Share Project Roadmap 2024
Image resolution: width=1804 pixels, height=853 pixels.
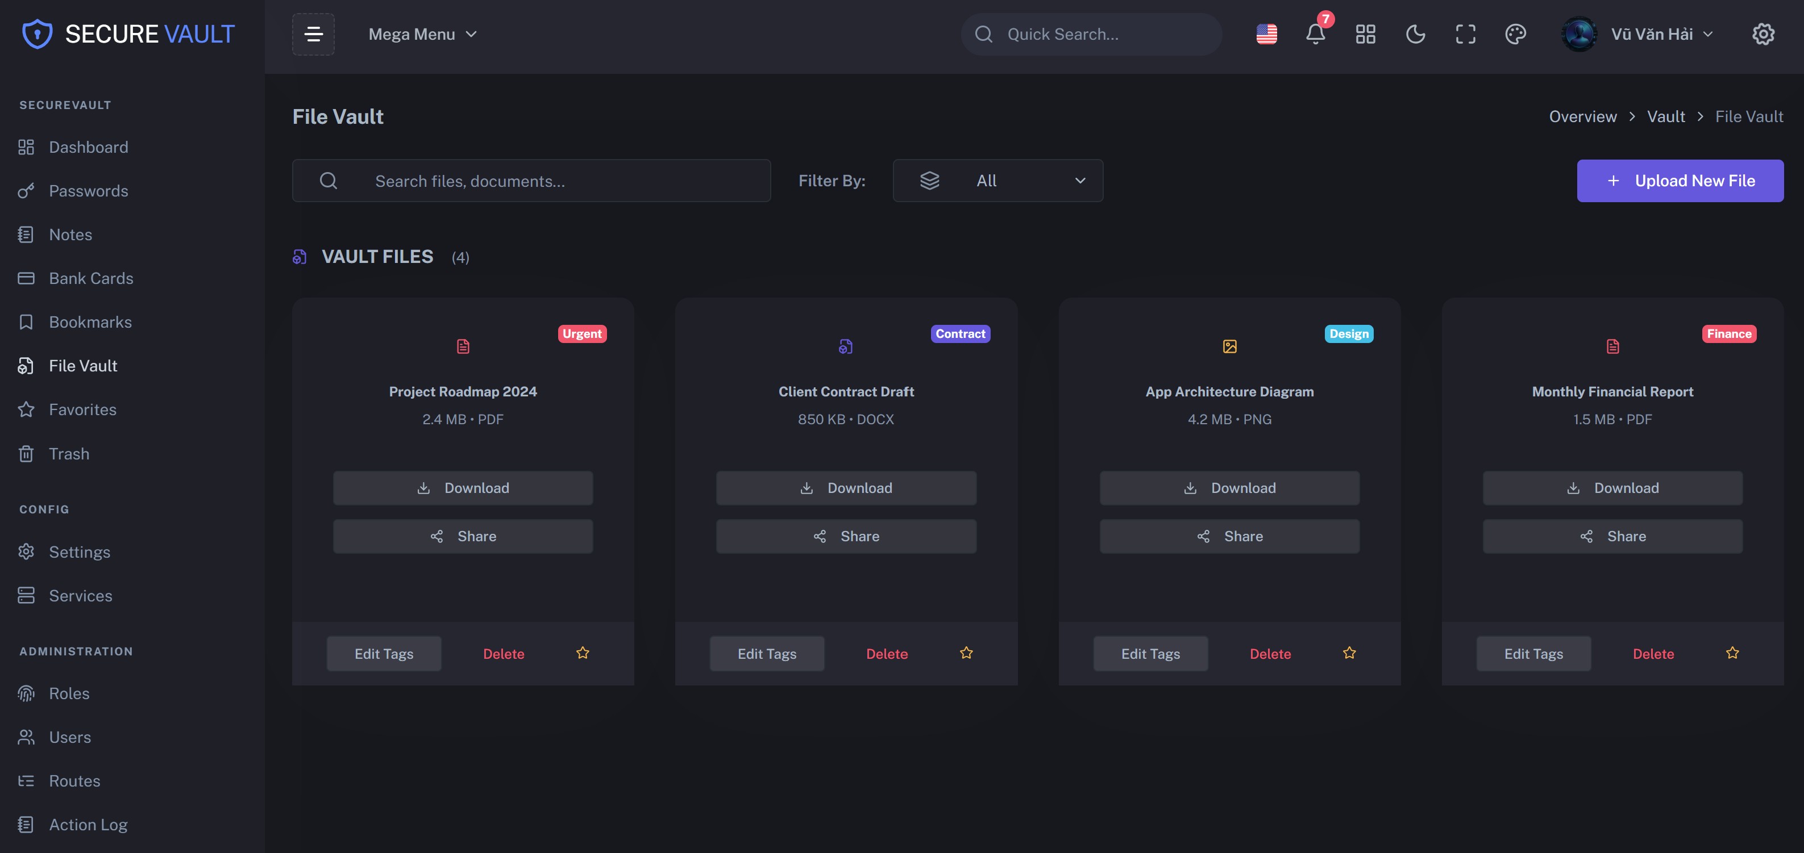pyautogui.click(x=462, y=536)
